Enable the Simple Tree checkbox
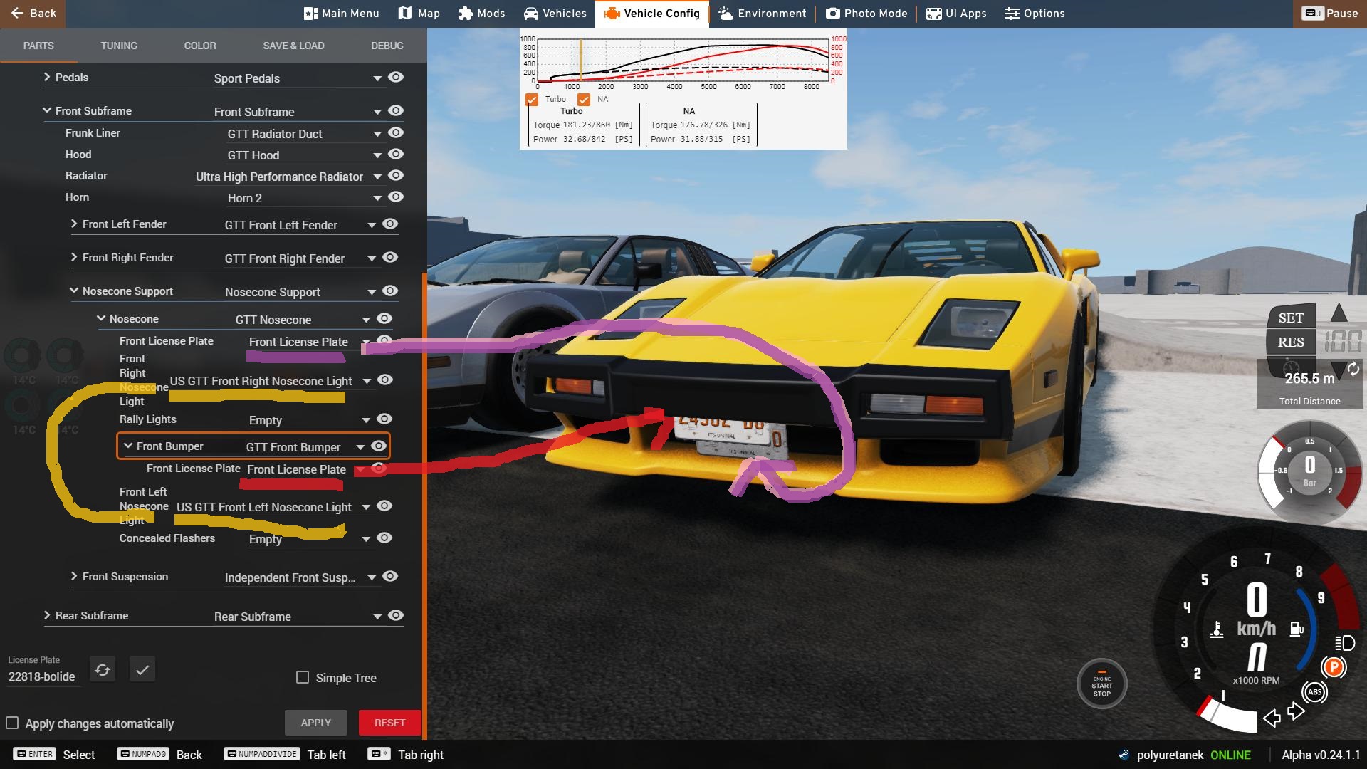1367x769 pixels. pyautogui.click(x=303, y=677)
